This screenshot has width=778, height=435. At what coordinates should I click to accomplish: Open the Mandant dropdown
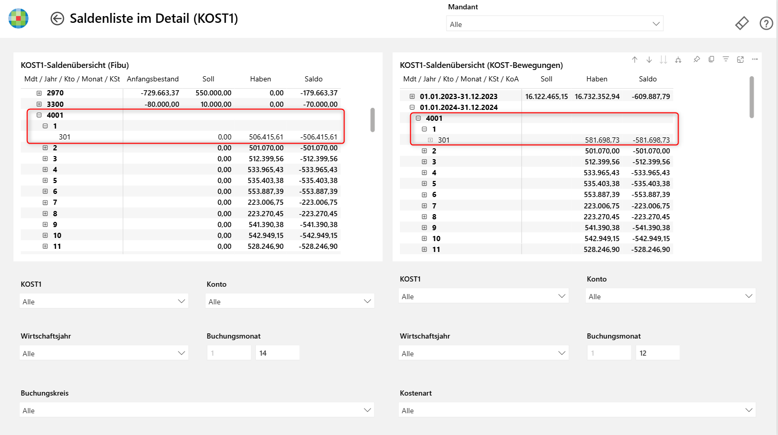click(554, 24)
